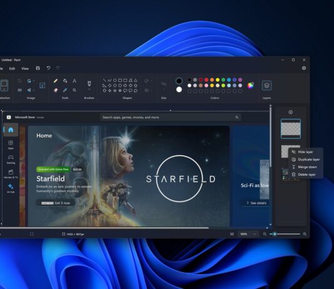The width and height of the screenshot is (334, 289).
Task: Click the zoom slider handle
Action: [275, 234]
